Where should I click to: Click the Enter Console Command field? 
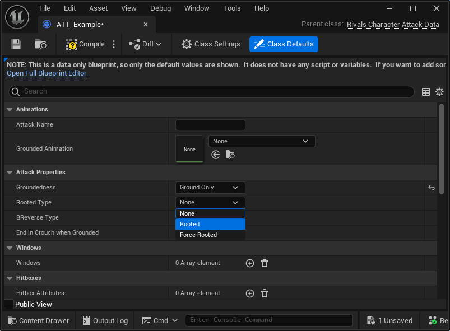pos(269,320)
